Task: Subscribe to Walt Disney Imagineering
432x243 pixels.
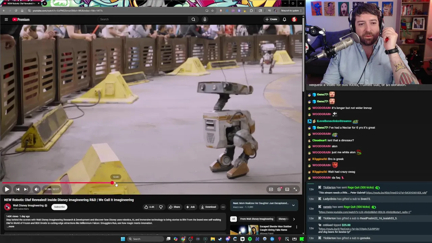Action: (59, 207)
